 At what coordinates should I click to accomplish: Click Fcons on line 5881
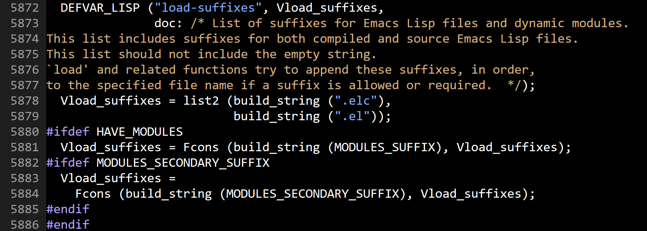[201, 147]
